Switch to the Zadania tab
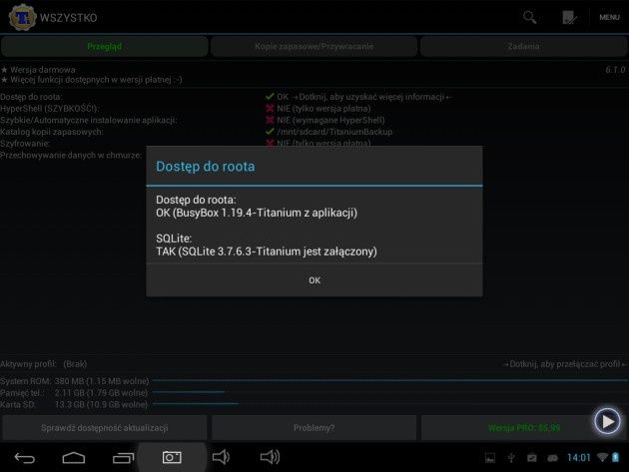The width and height of the screenshot is (629, 472). (x=523, y=46)
